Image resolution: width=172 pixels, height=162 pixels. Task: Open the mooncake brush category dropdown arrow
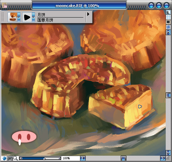coord(19,17)
